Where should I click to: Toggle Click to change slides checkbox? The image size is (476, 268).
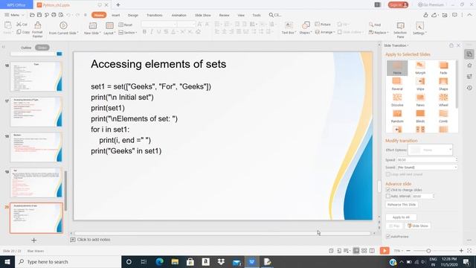click(x=388, y=190)
